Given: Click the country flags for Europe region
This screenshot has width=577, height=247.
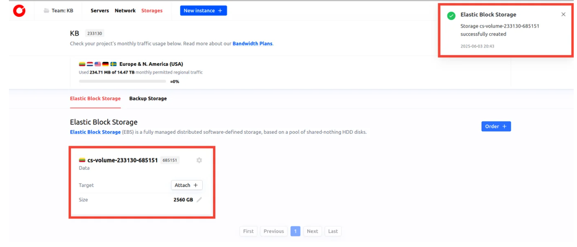Looking at the screenshot, I should click(x=98, y=64).
